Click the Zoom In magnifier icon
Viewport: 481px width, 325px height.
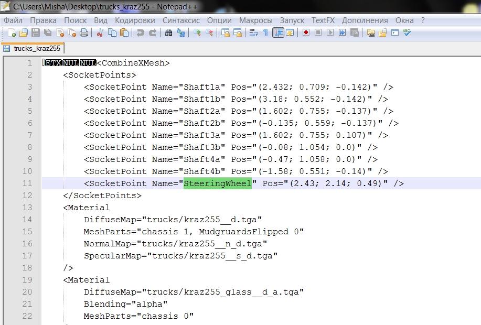[x=197, y=32]
